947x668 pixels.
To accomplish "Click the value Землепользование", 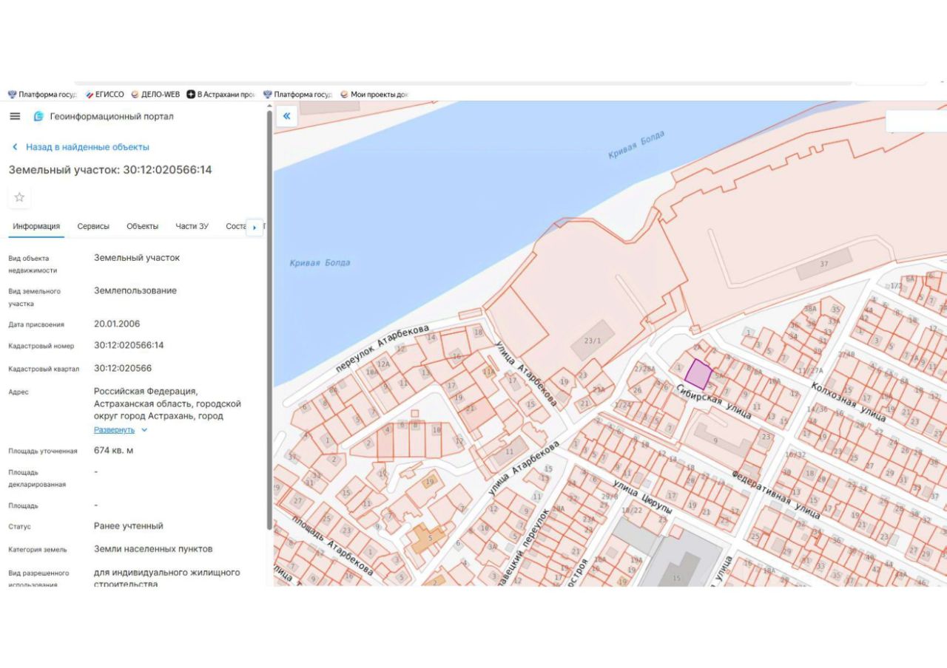I will [135, 290].
